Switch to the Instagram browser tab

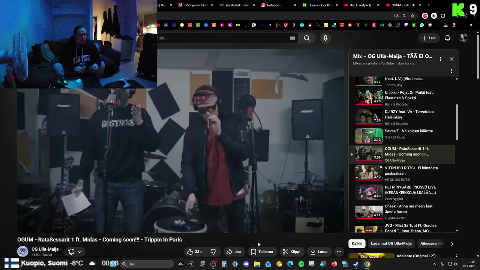[278, 5]
